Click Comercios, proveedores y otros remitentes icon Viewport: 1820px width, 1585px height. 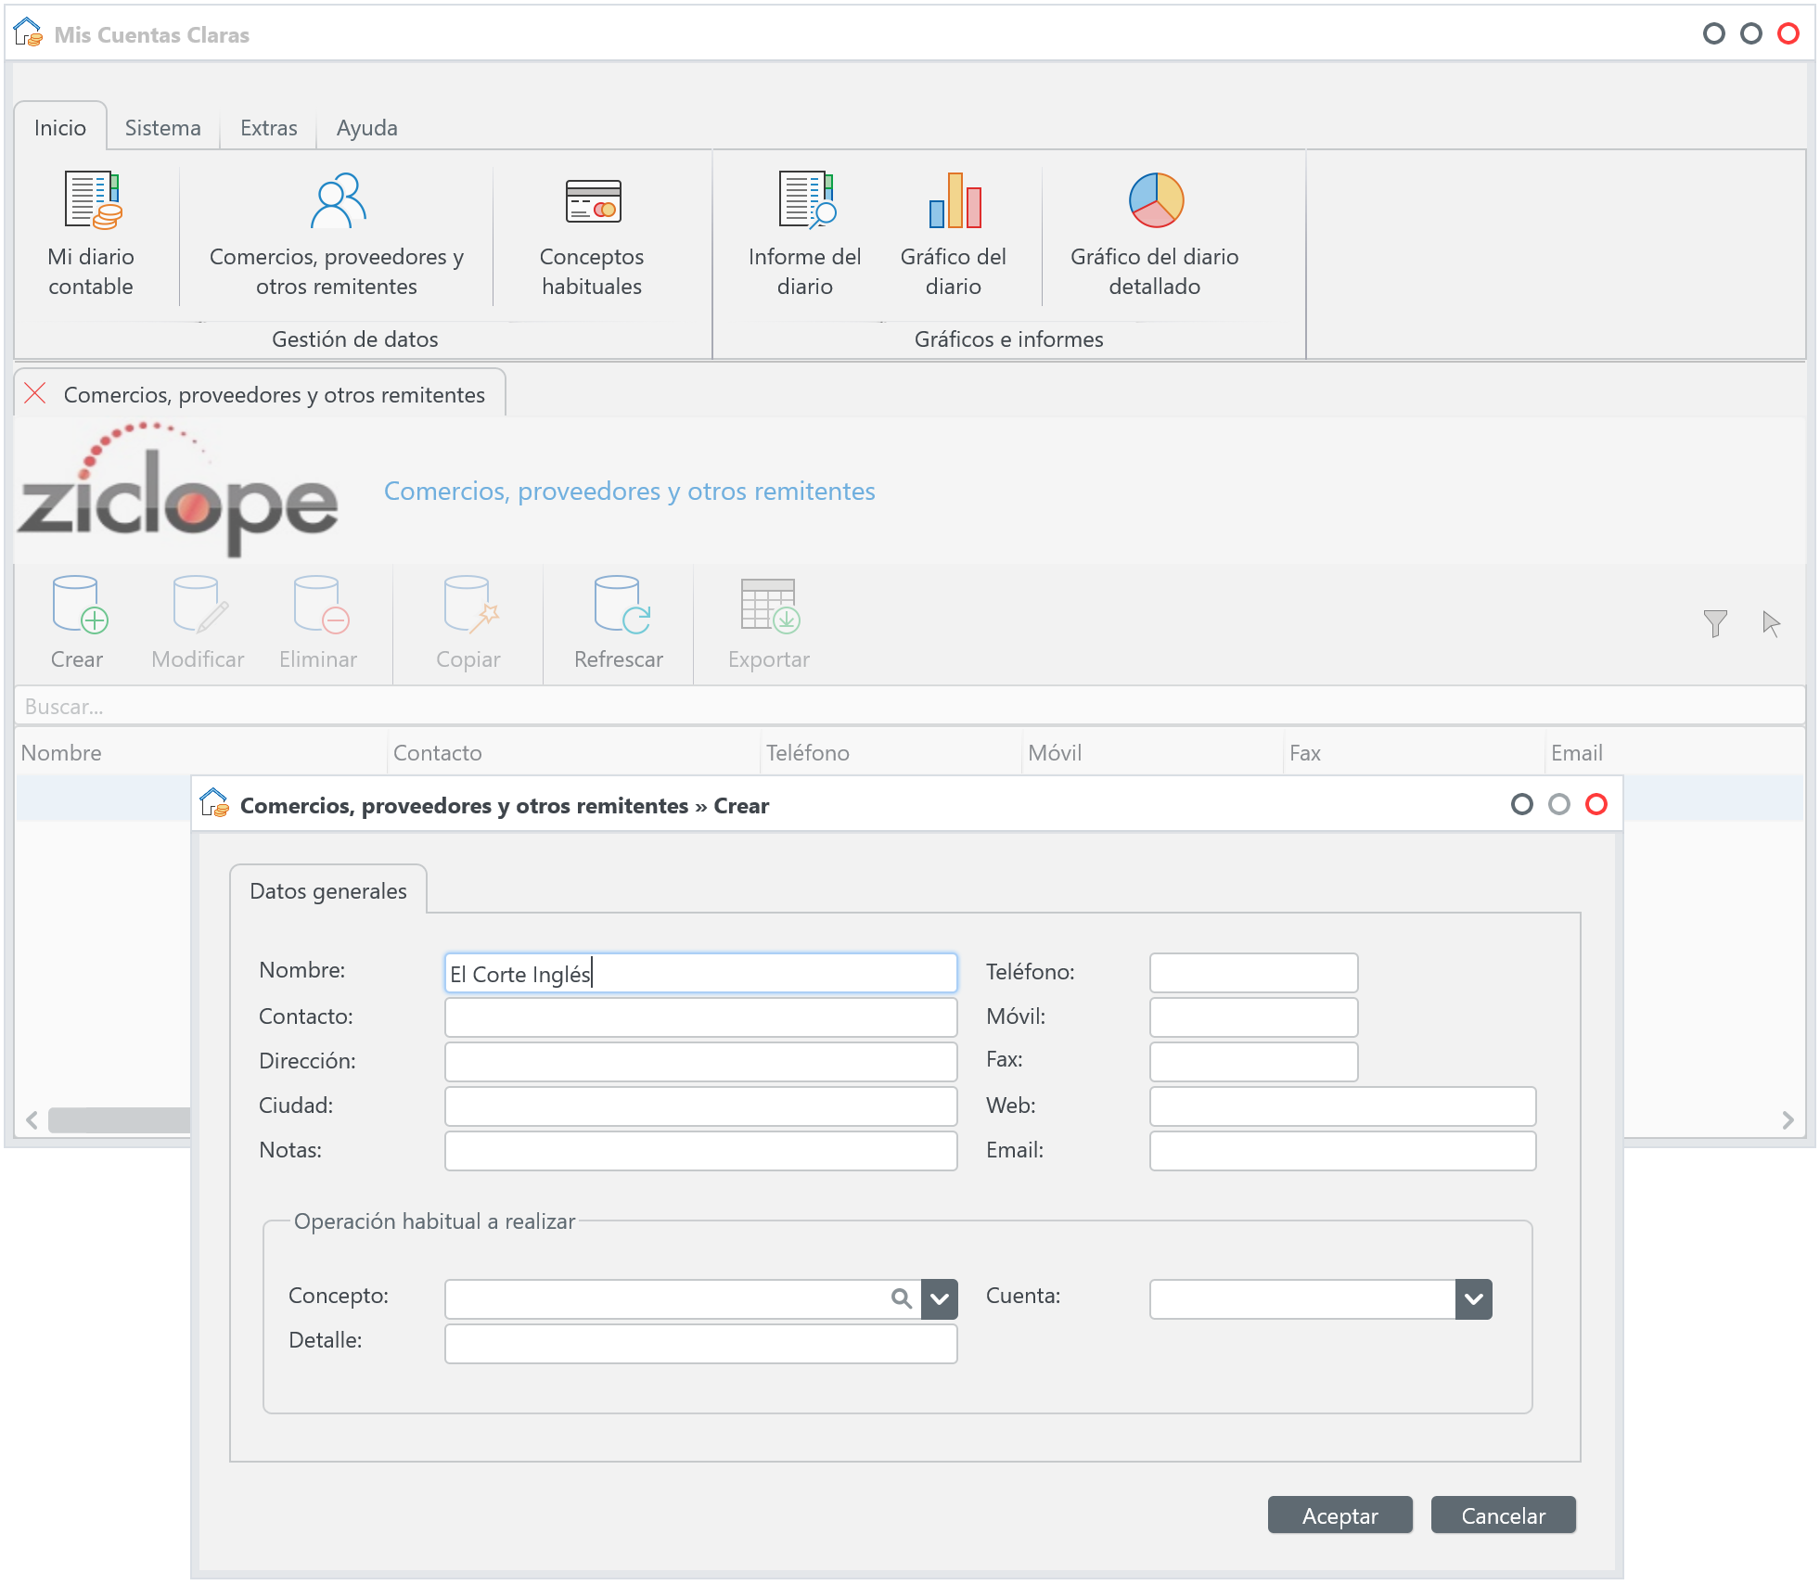tap(337, 199)
